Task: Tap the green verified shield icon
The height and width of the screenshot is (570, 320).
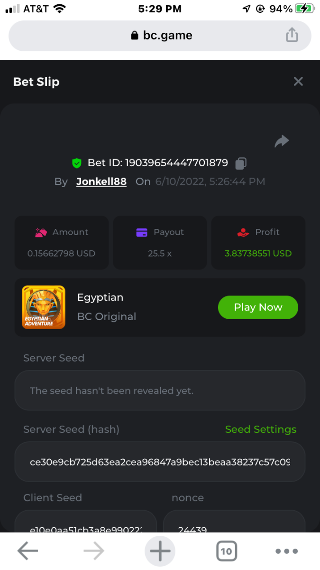Action: [77, 163]
